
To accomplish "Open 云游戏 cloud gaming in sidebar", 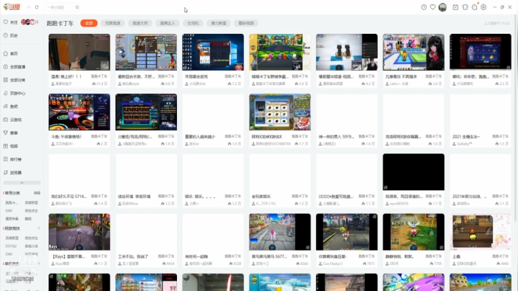I will point(12,120).
